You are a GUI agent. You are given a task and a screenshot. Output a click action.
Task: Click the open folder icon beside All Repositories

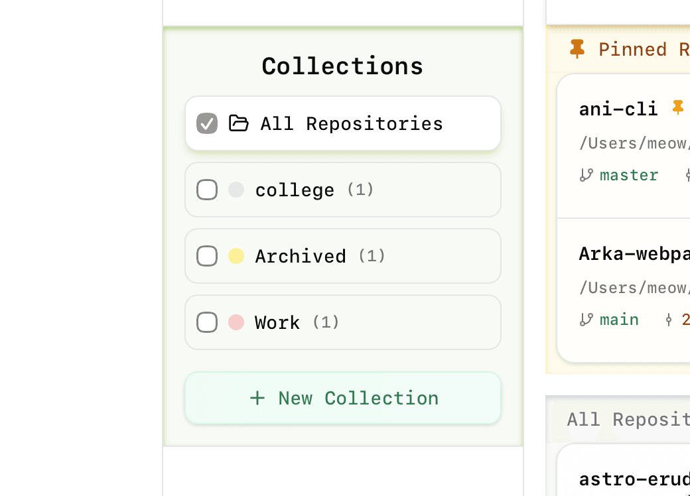[238, 123]
